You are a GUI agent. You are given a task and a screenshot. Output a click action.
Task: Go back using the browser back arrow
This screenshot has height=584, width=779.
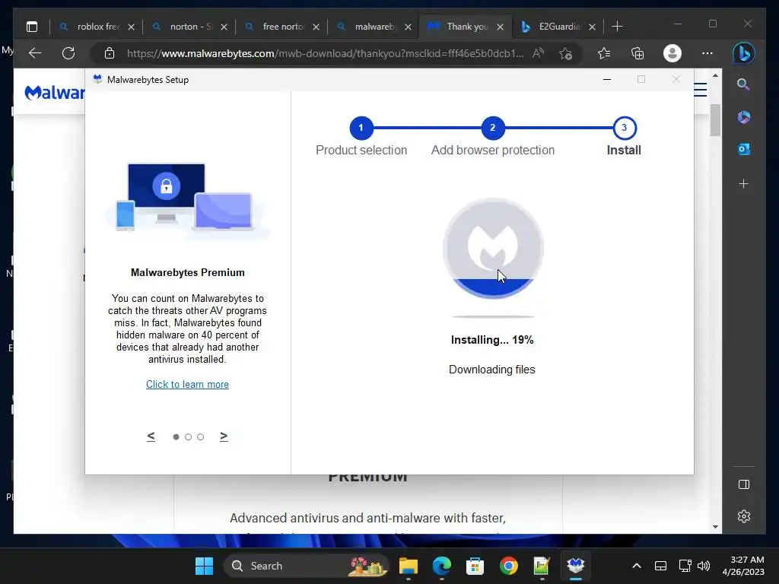[35, 53]
